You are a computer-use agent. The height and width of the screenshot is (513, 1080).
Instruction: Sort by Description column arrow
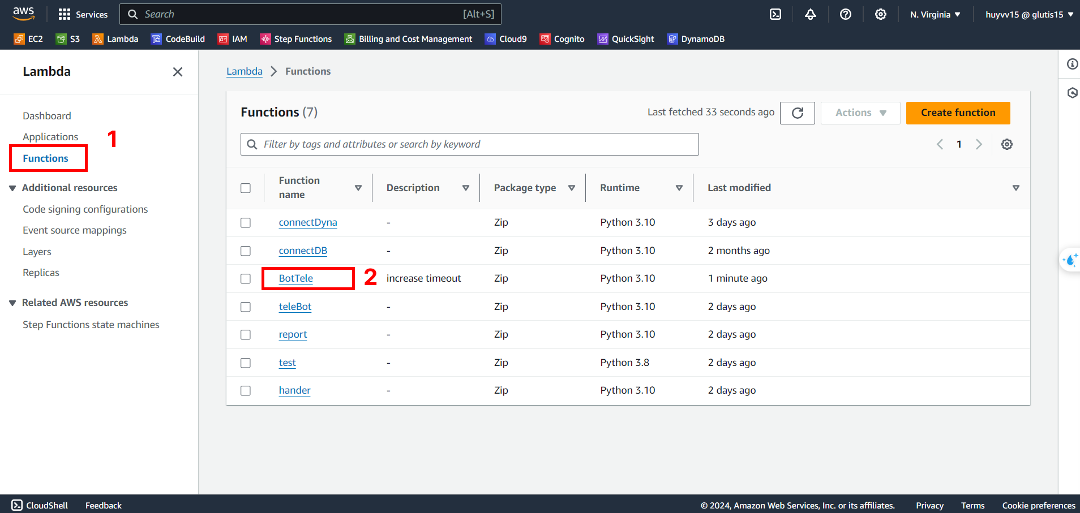[465, 188]
